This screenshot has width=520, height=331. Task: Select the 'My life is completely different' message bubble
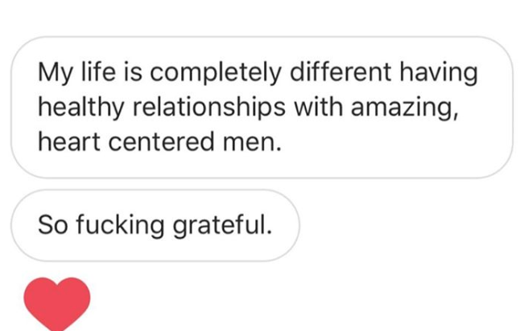pyautogui.click(x=262, y=107)
